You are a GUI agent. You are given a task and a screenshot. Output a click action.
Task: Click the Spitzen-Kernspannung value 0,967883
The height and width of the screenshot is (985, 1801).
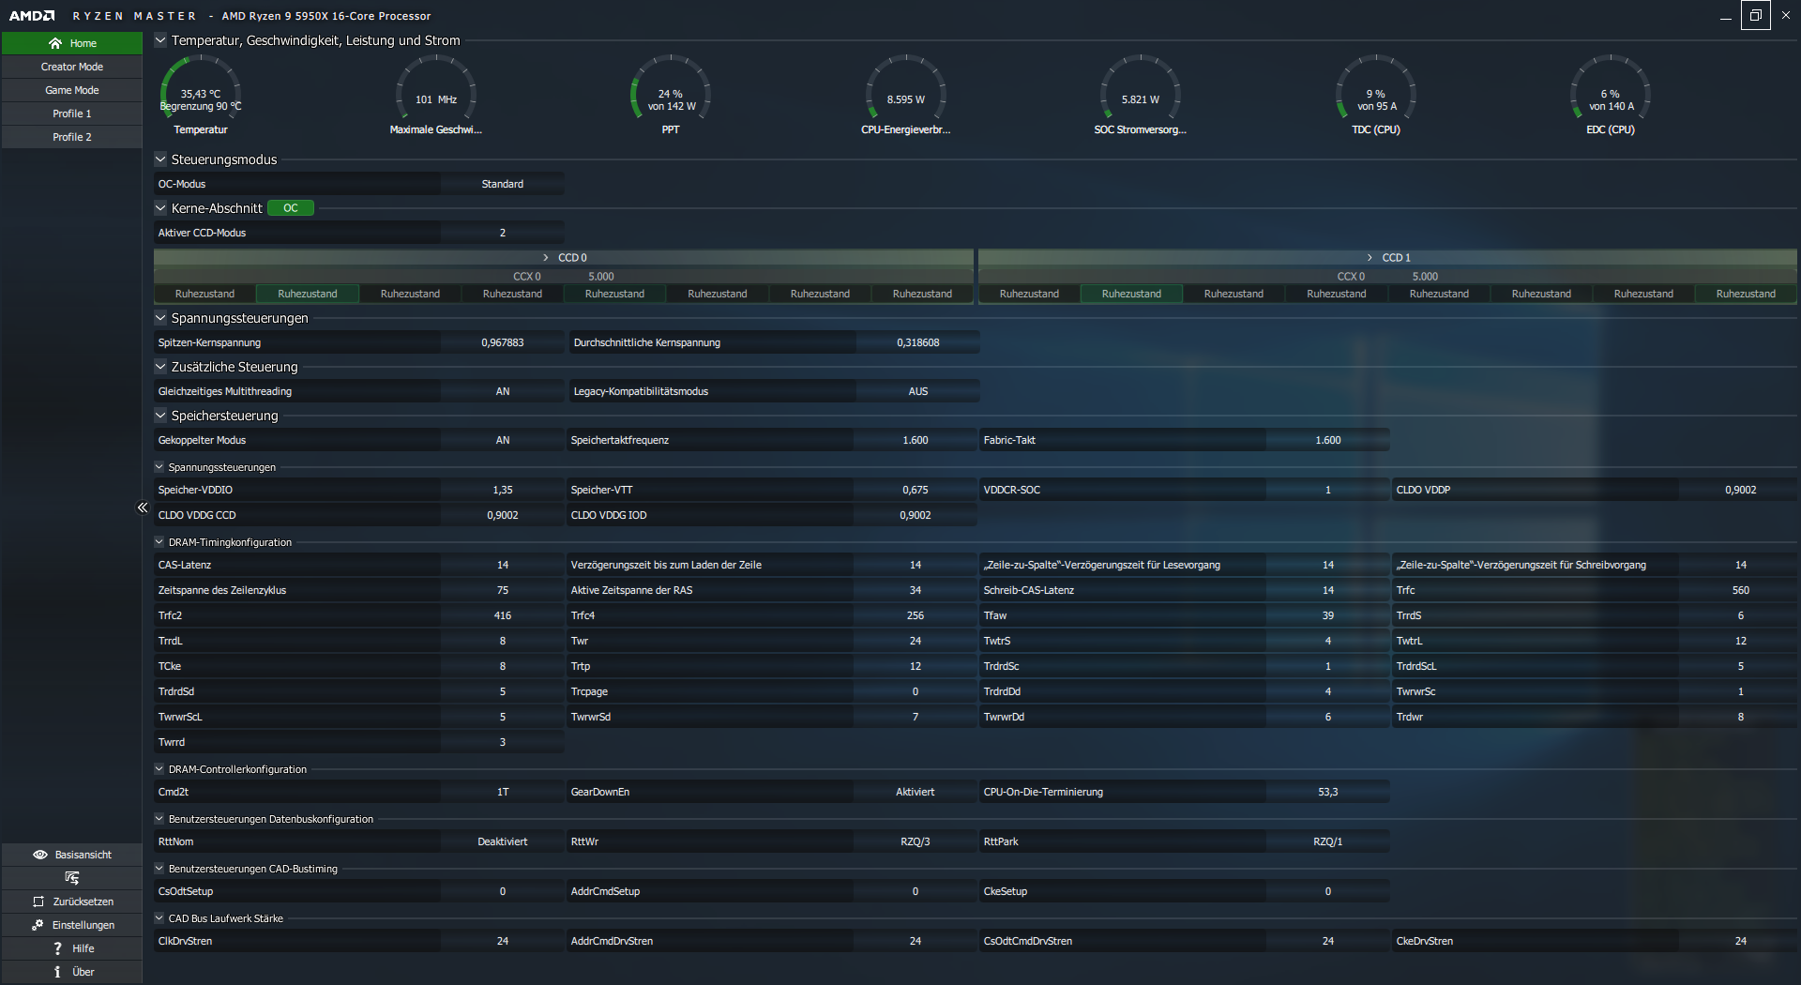tap(503, 342)
